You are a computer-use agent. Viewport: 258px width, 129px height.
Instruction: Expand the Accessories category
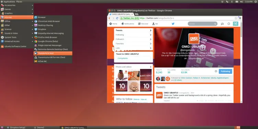click(17, 5)
